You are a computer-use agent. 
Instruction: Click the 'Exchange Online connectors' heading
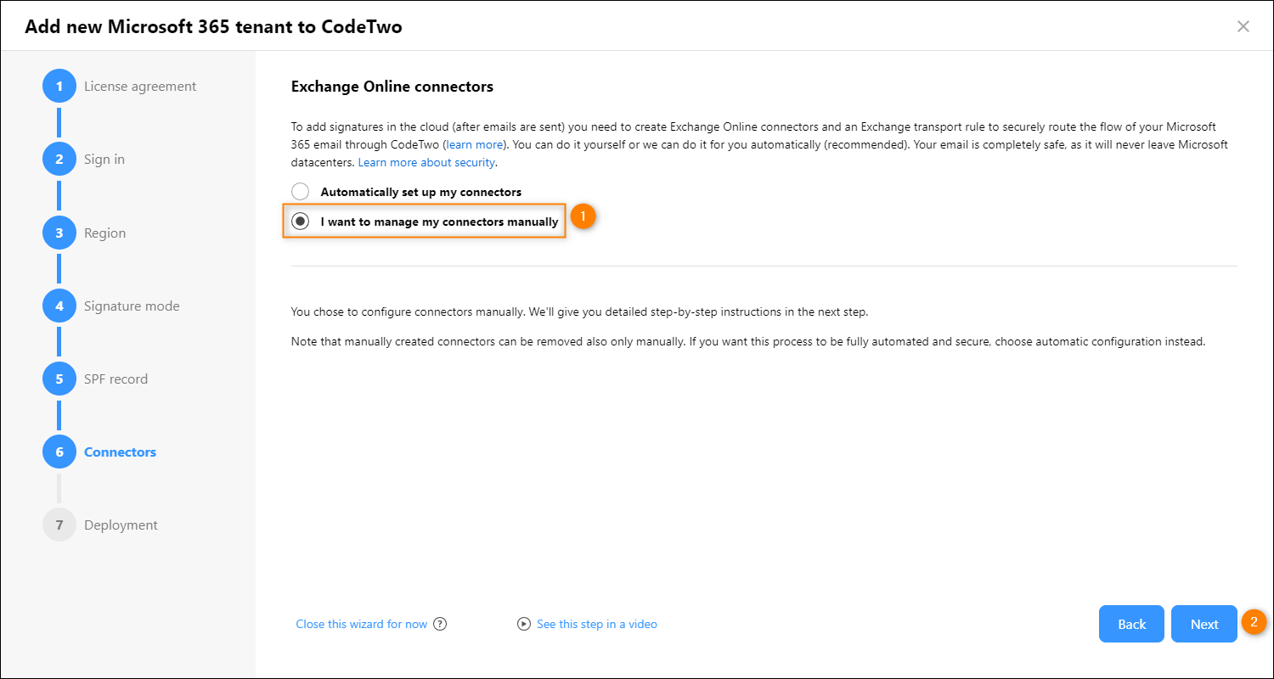point(392,86)
